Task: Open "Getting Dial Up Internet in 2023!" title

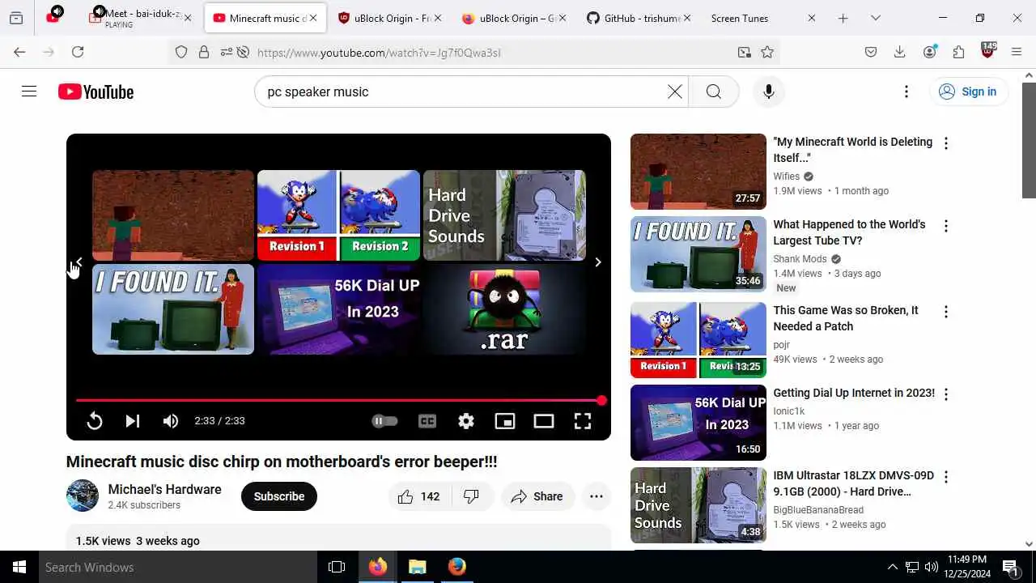Action: (x=854, y=393)
